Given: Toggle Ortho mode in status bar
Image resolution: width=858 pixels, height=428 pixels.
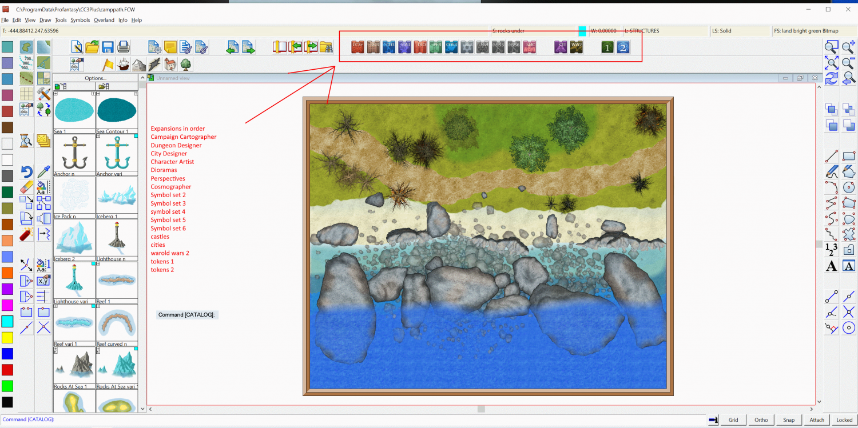Looking at the screenshot, I should coord(761,420).
